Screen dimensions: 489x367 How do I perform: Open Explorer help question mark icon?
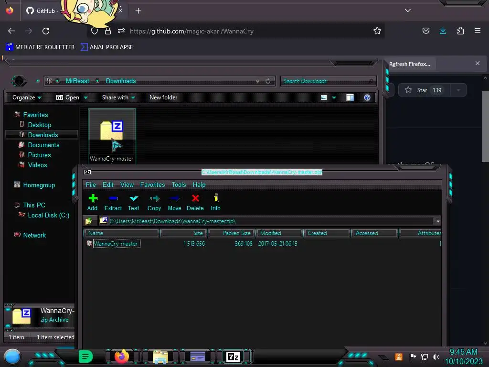[367, 97]
